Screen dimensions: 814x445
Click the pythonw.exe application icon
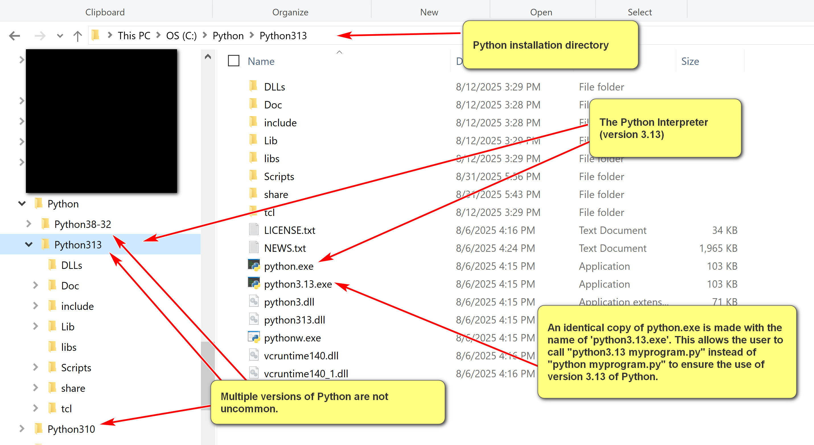(x=254, y=337)
